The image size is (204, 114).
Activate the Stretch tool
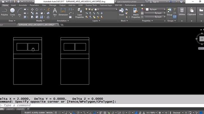coord(32,17)
